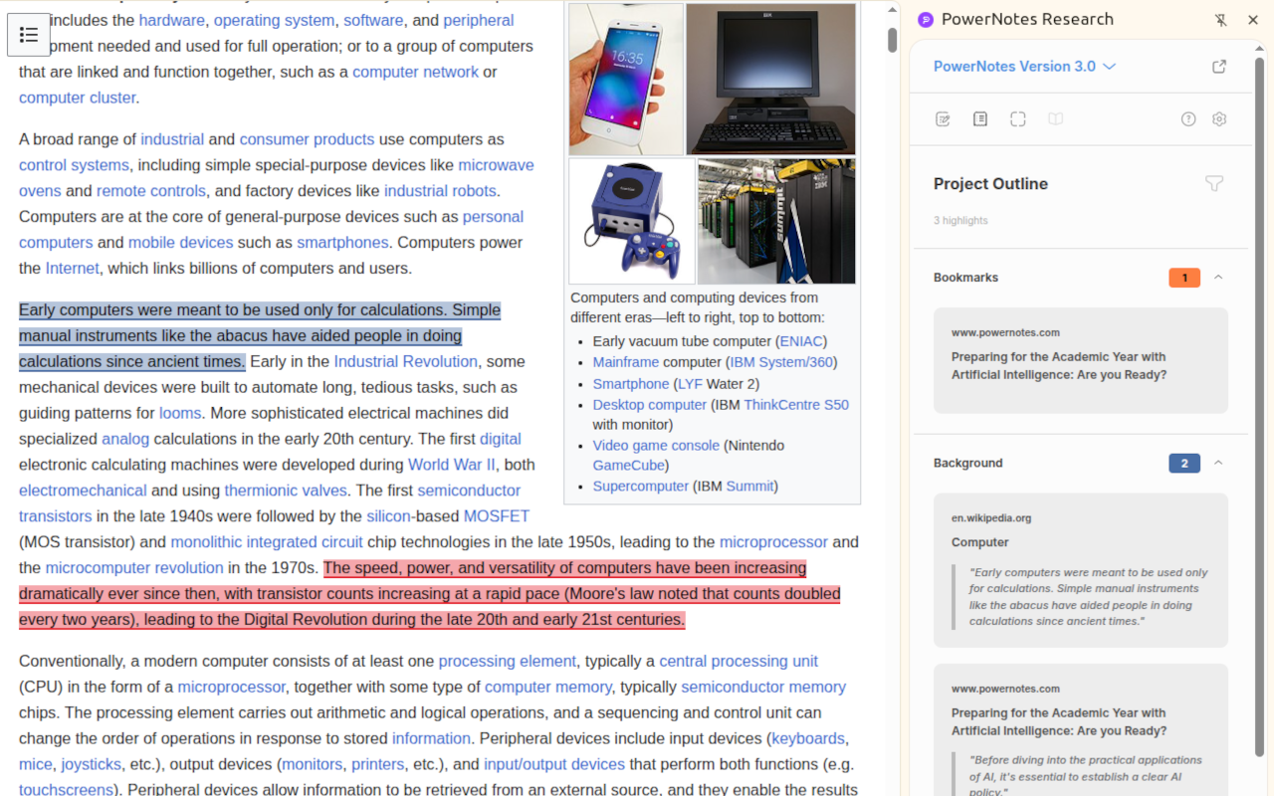This screenshot has width=1274, height=796.
Task: Click the GameCube console thumbnail
Action: tap(632, 221)
